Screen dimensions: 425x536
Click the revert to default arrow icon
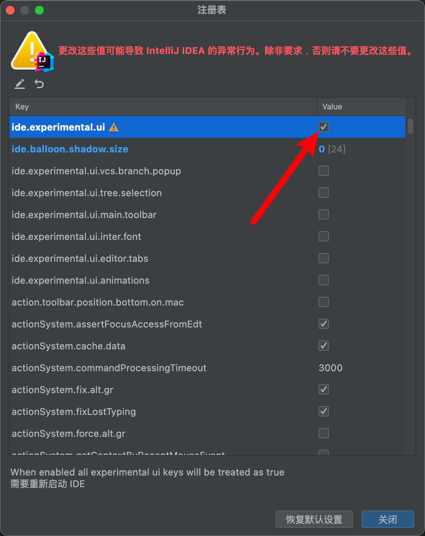click(39, 84)
